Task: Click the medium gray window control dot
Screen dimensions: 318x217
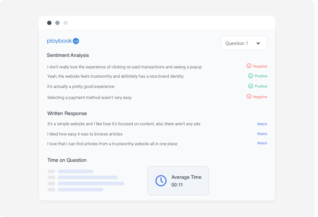Action: coord(57,23)
